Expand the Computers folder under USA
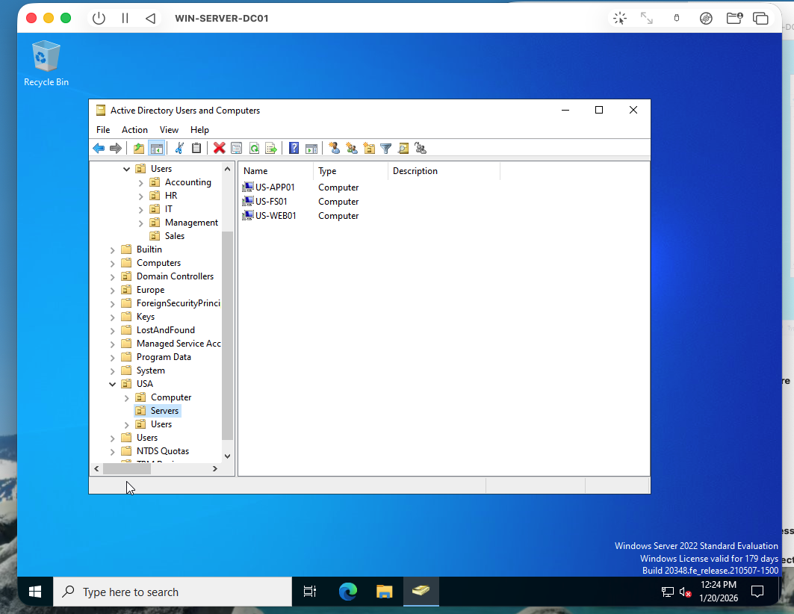The height and width of the screenshot is (614, 794). pos(126,397)
